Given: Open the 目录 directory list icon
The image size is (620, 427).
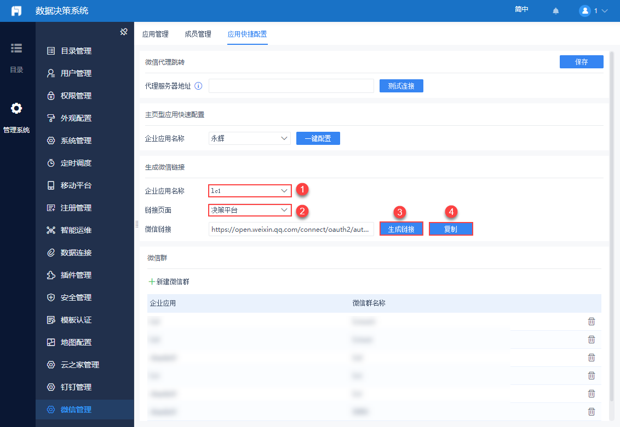Looking at the screenshot, I should 16,48.
